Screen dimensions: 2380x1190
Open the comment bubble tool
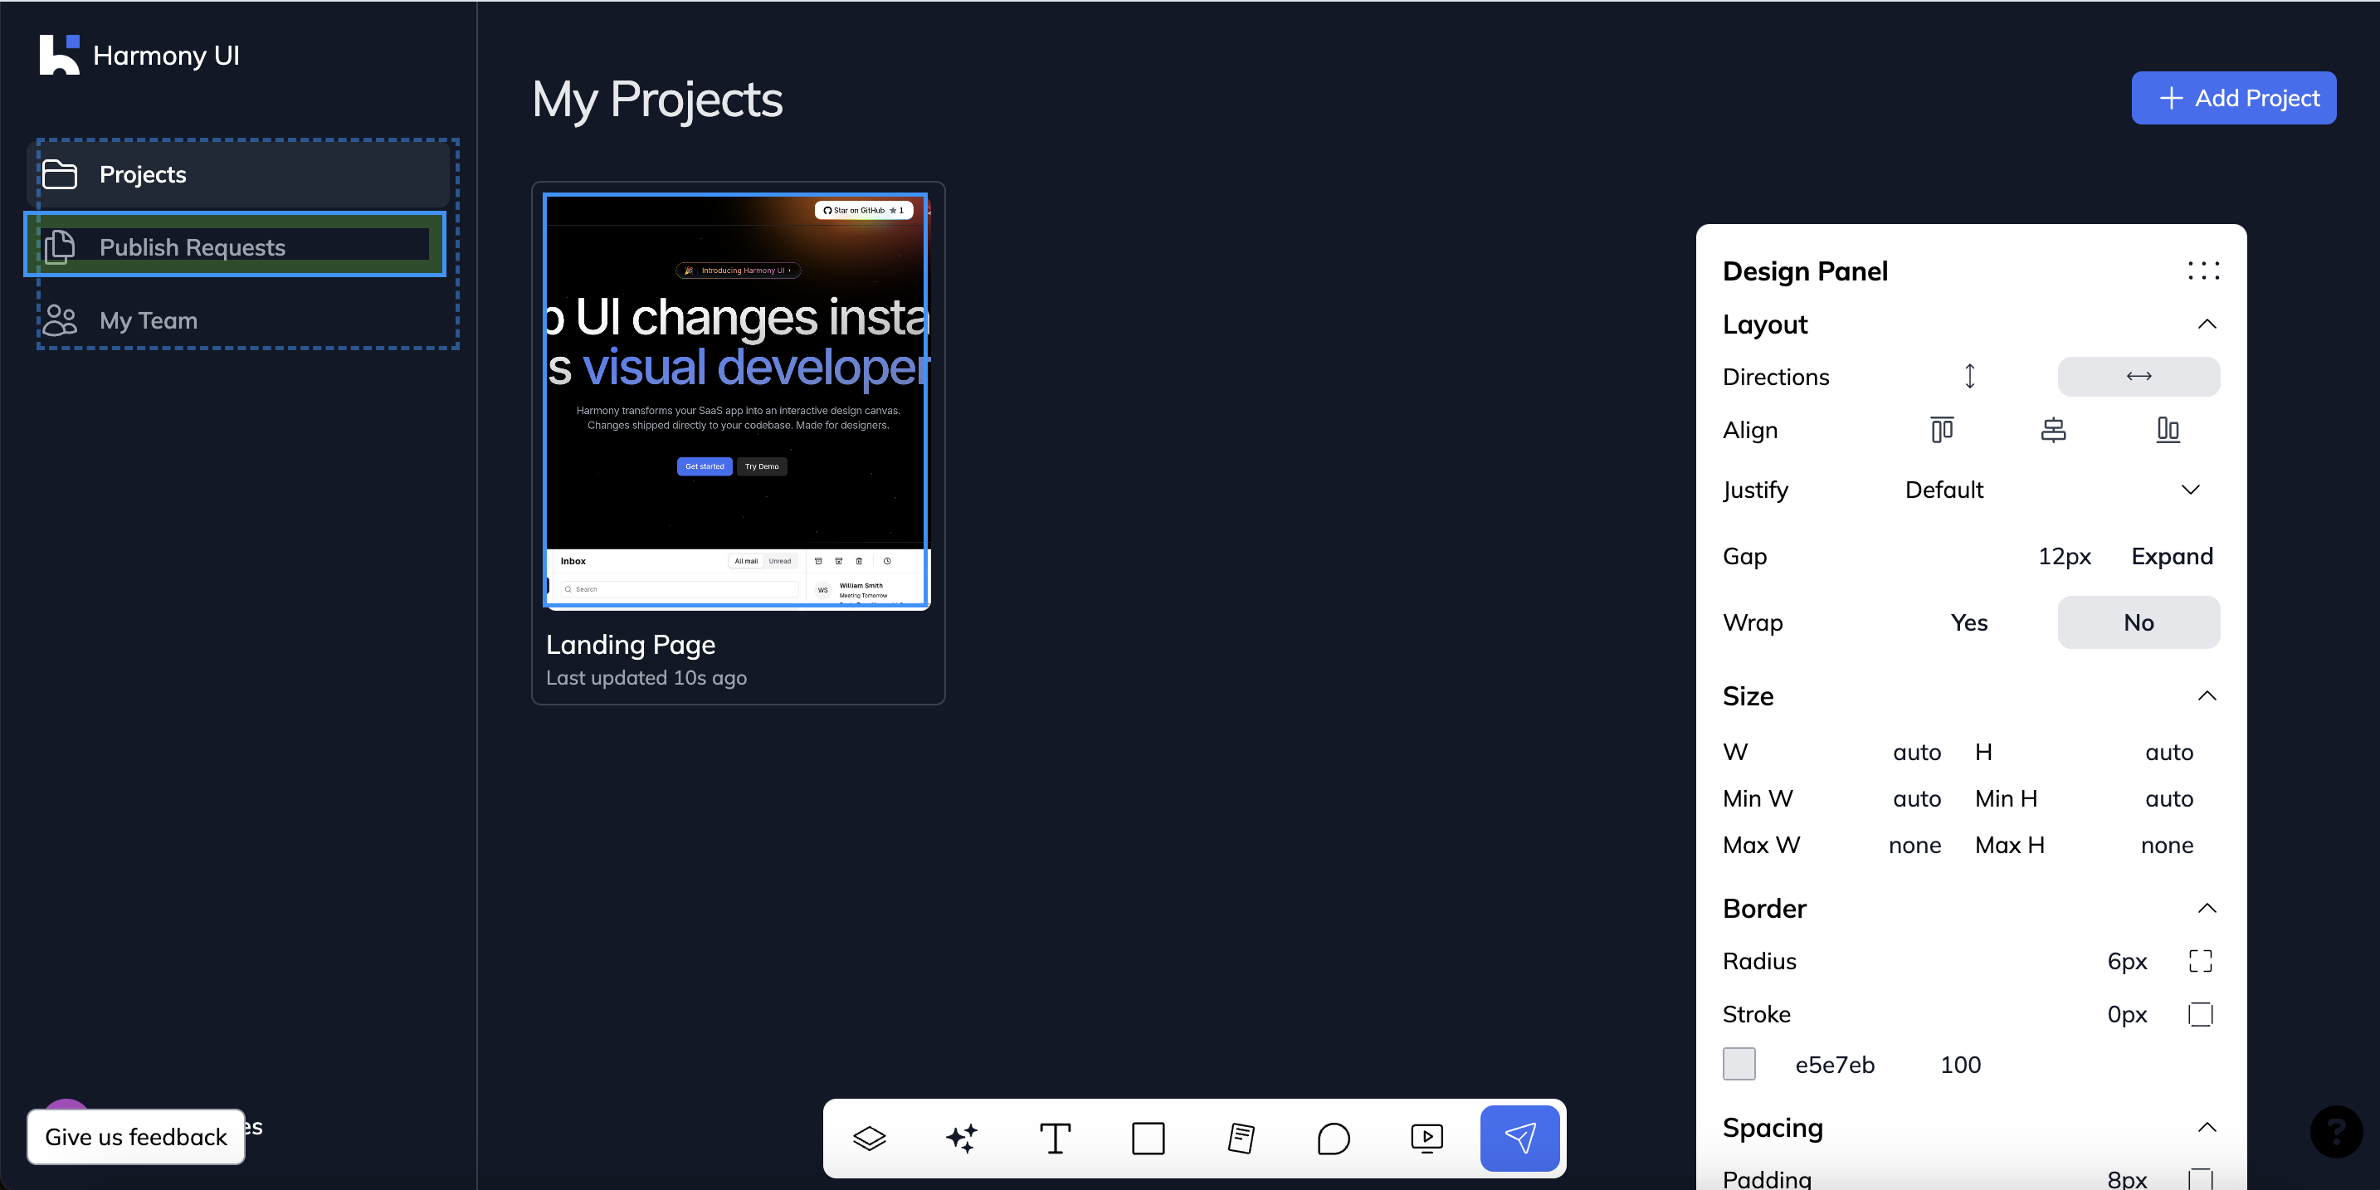[x=1334, y=1138]
